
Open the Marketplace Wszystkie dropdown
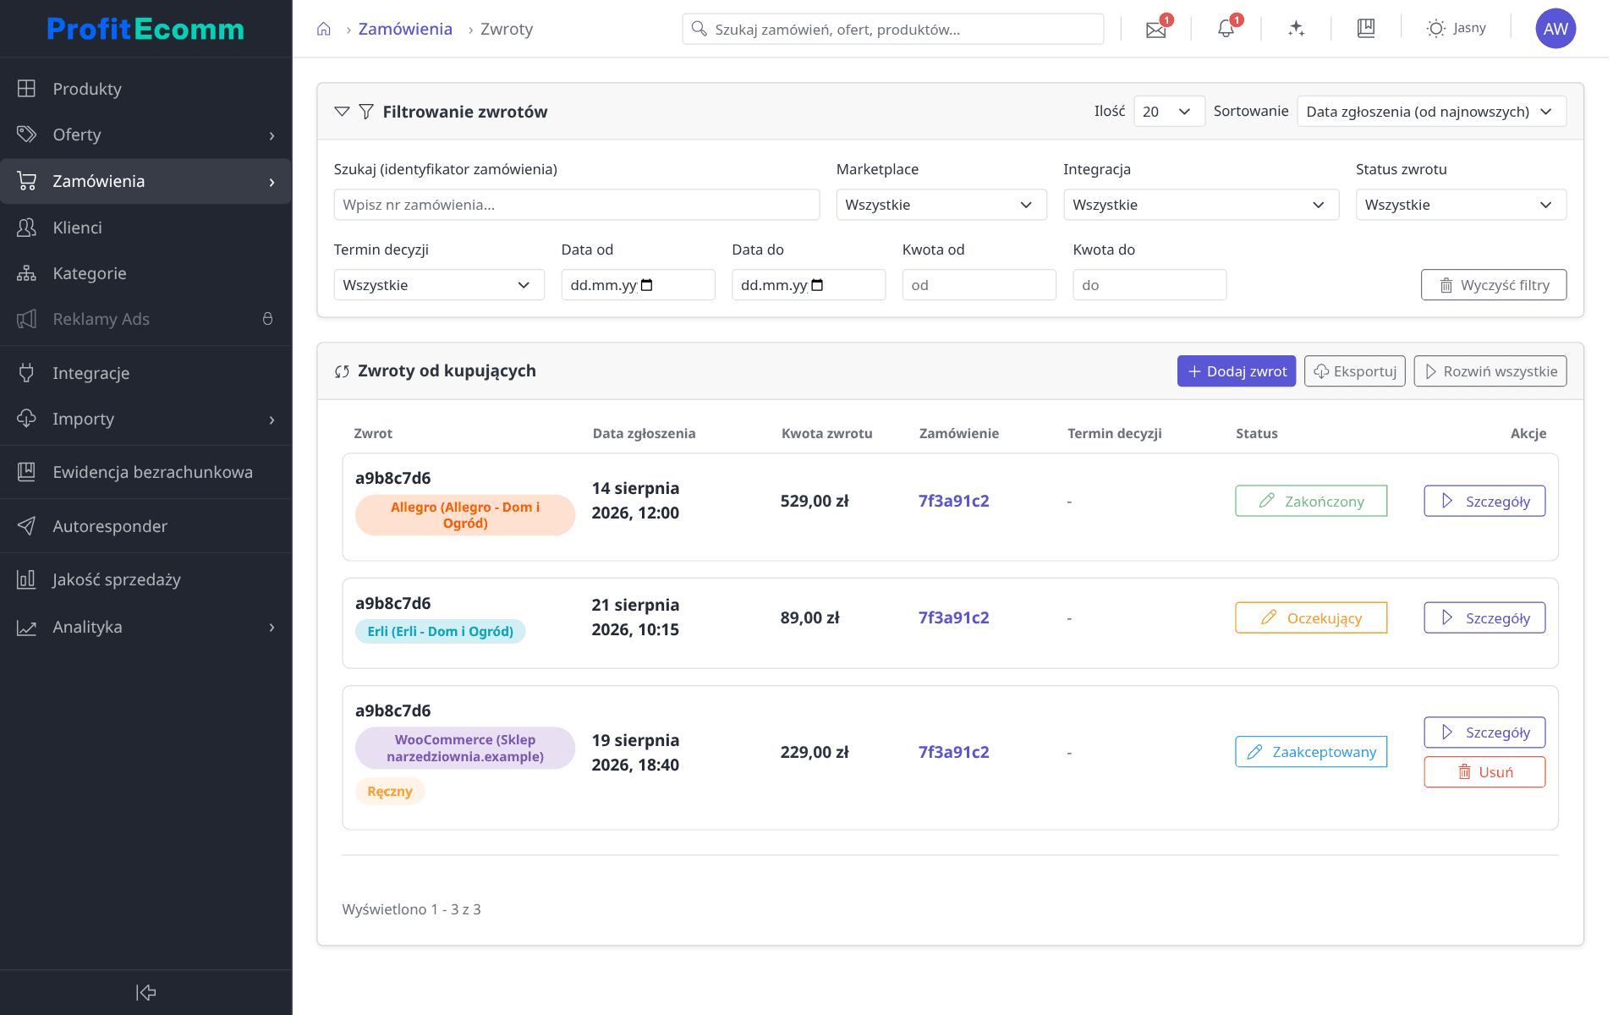pyautogui.click(x=941, y=205)
